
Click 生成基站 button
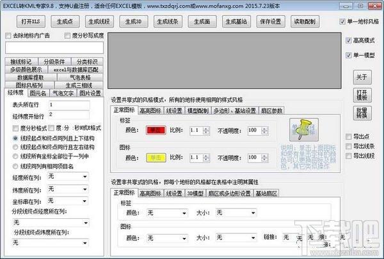coord(236,22)
